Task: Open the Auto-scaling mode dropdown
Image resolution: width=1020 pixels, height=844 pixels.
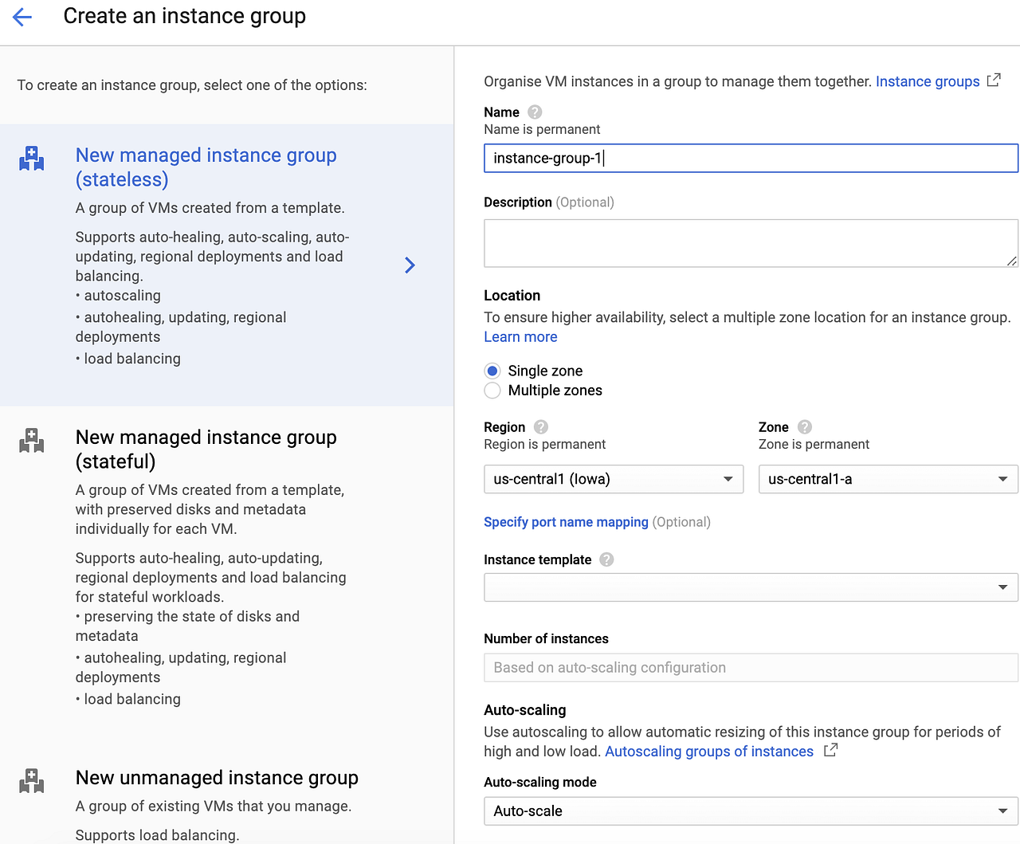Action: point(750,811)
